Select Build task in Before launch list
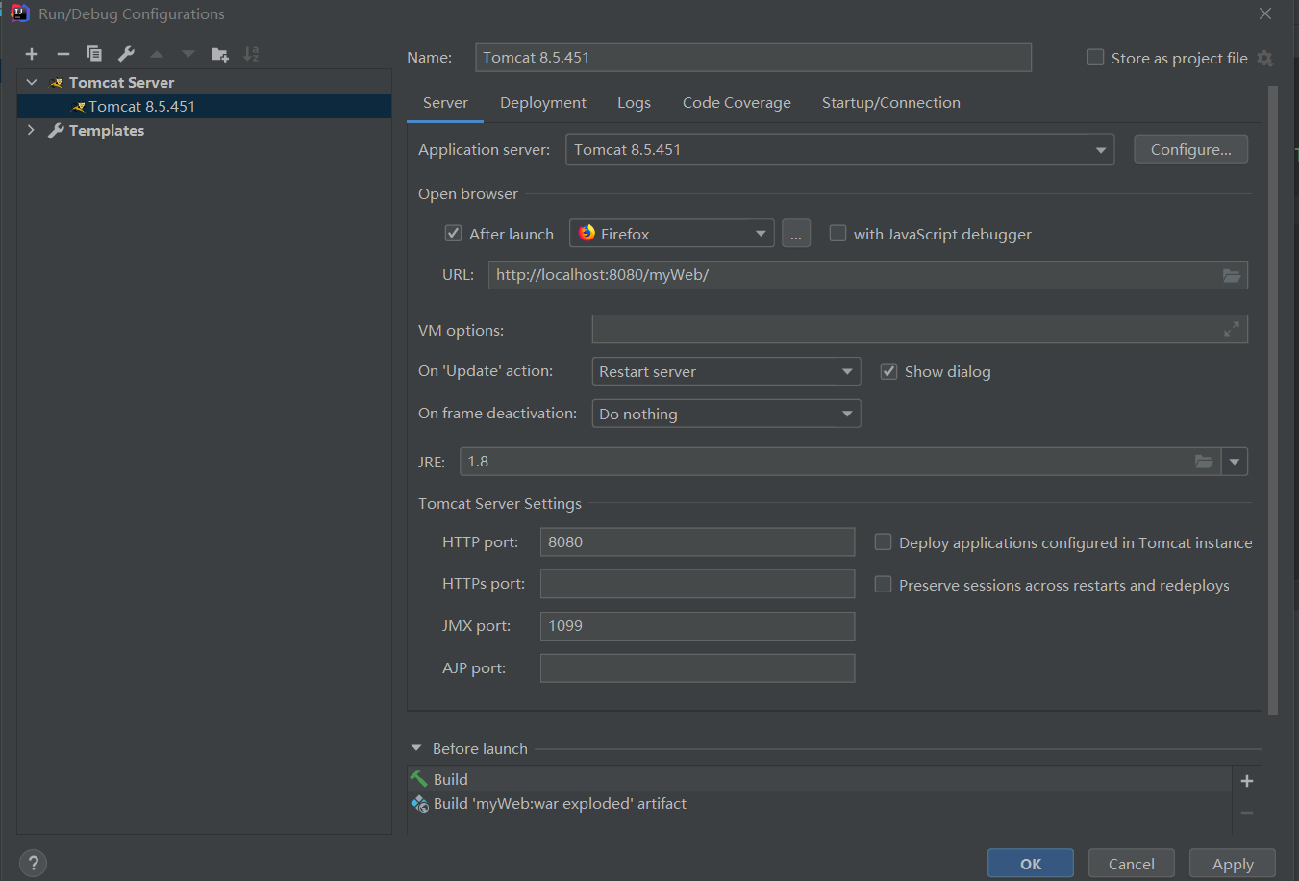Screen dimensions: 1299x881 click(819, 779)
